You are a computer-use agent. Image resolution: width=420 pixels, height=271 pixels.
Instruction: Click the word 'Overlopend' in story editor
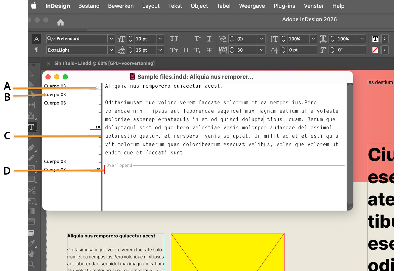119,165
